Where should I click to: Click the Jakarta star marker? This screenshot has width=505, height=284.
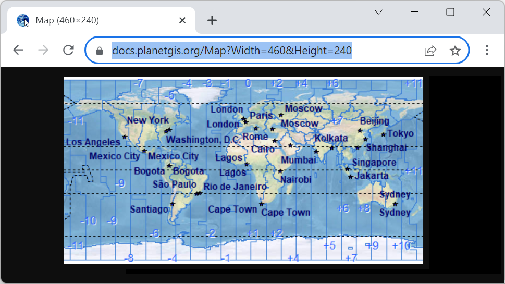tap(351, 177)
